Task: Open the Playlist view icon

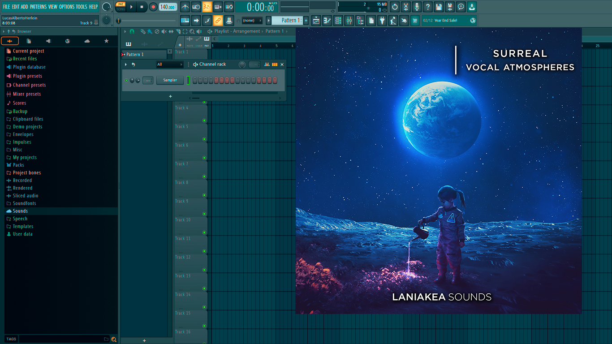Action: [x=316, y=20]
